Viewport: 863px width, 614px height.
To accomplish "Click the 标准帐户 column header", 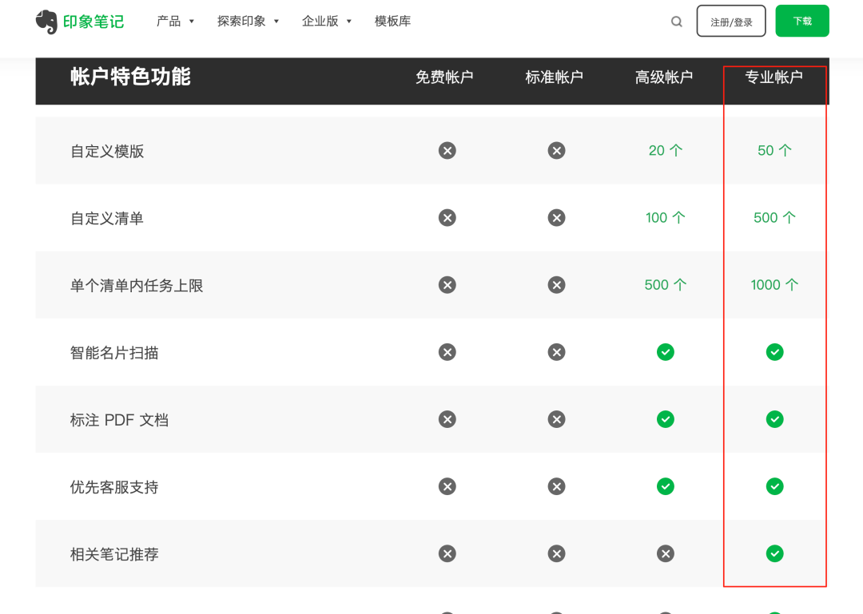I will point(555,77).
